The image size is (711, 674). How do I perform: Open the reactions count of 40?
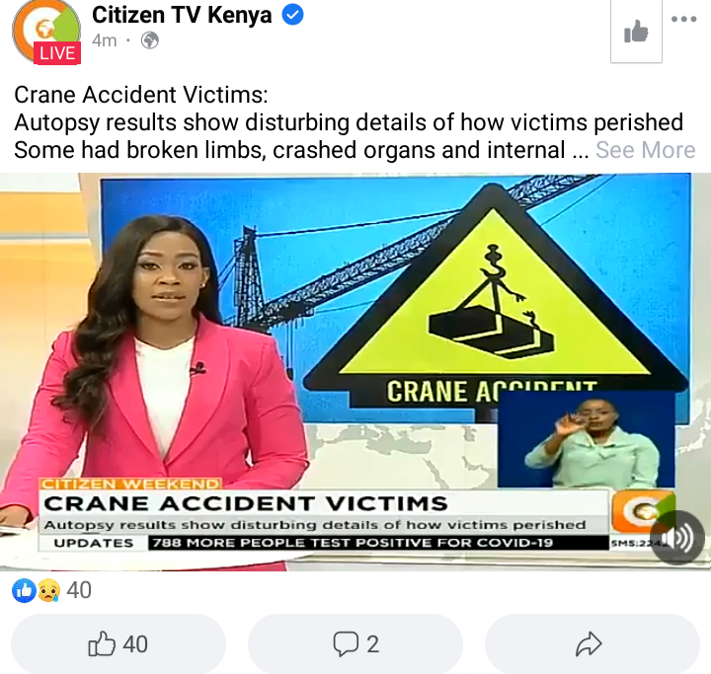pyautogui.click(x=79, y=590)
